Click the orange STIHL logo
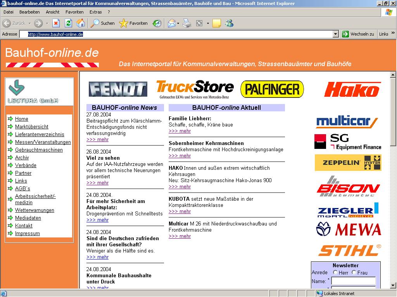This screenshot has height=297, width=397. 350,250
